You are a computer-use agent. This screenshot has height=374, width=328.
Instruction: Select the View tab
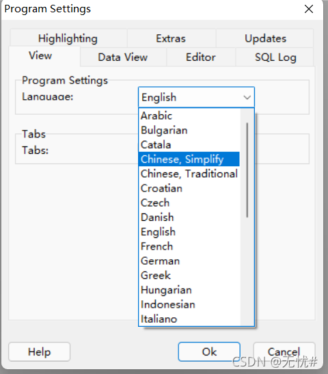tap(40, 56)
